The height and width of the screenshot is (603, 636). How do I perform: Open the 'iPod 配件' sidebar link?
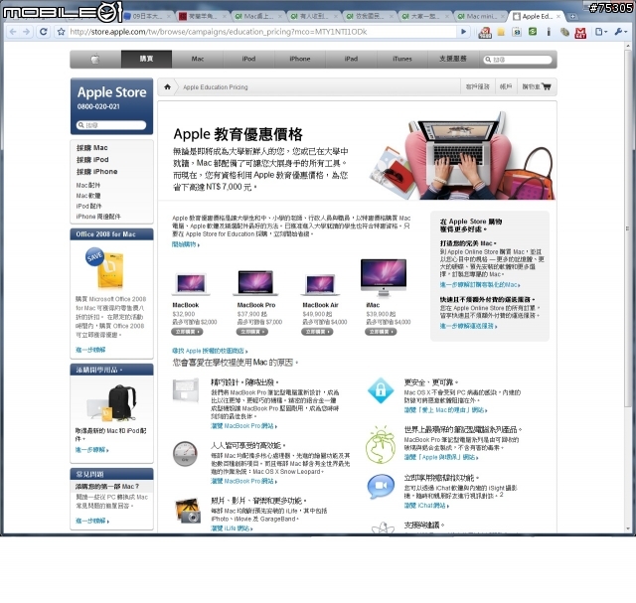(88, 207)
